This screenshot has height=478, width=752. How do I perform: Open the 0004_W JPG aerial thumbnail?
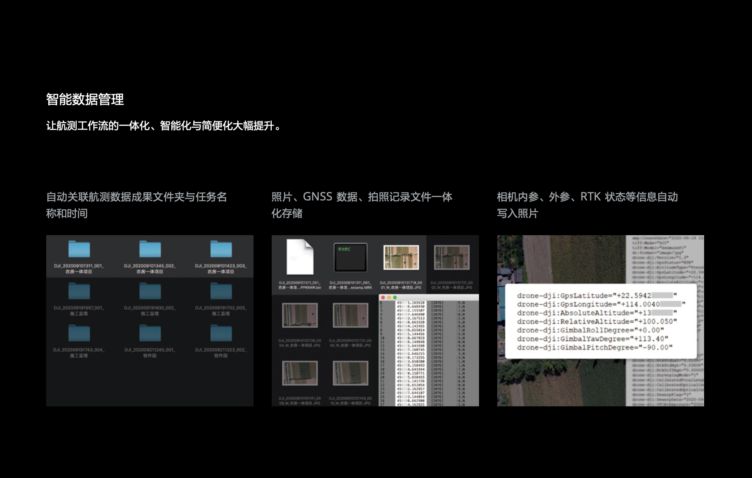300,315
